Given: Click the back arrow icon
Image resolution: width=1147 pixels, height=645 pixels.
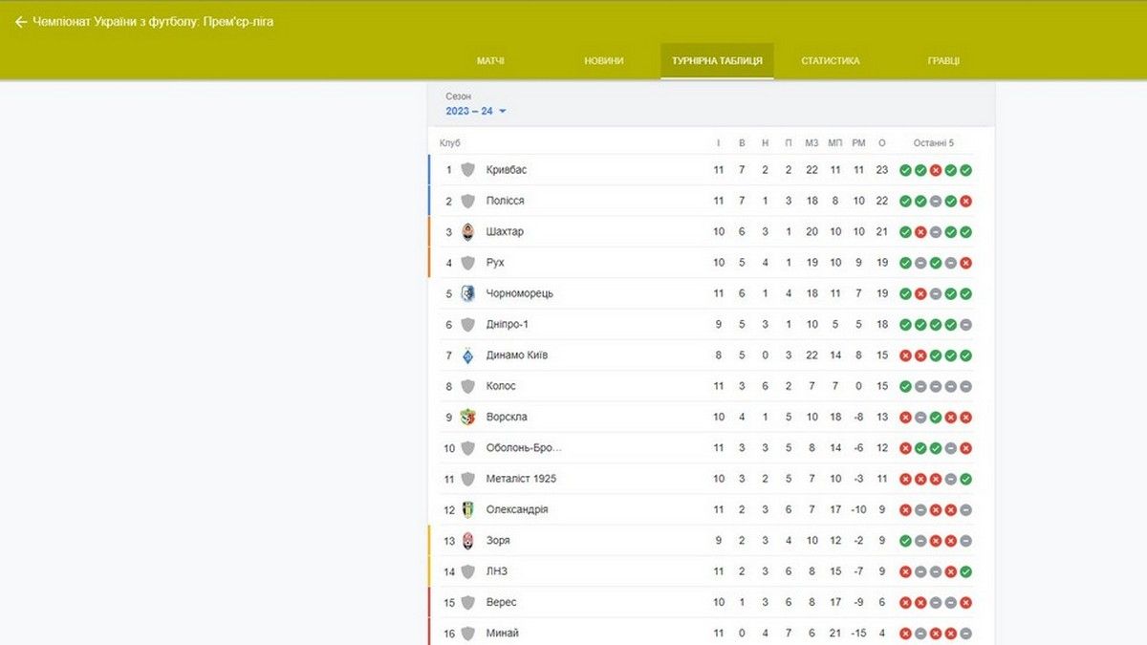Looking at the screenshot, I should [21, 22].
